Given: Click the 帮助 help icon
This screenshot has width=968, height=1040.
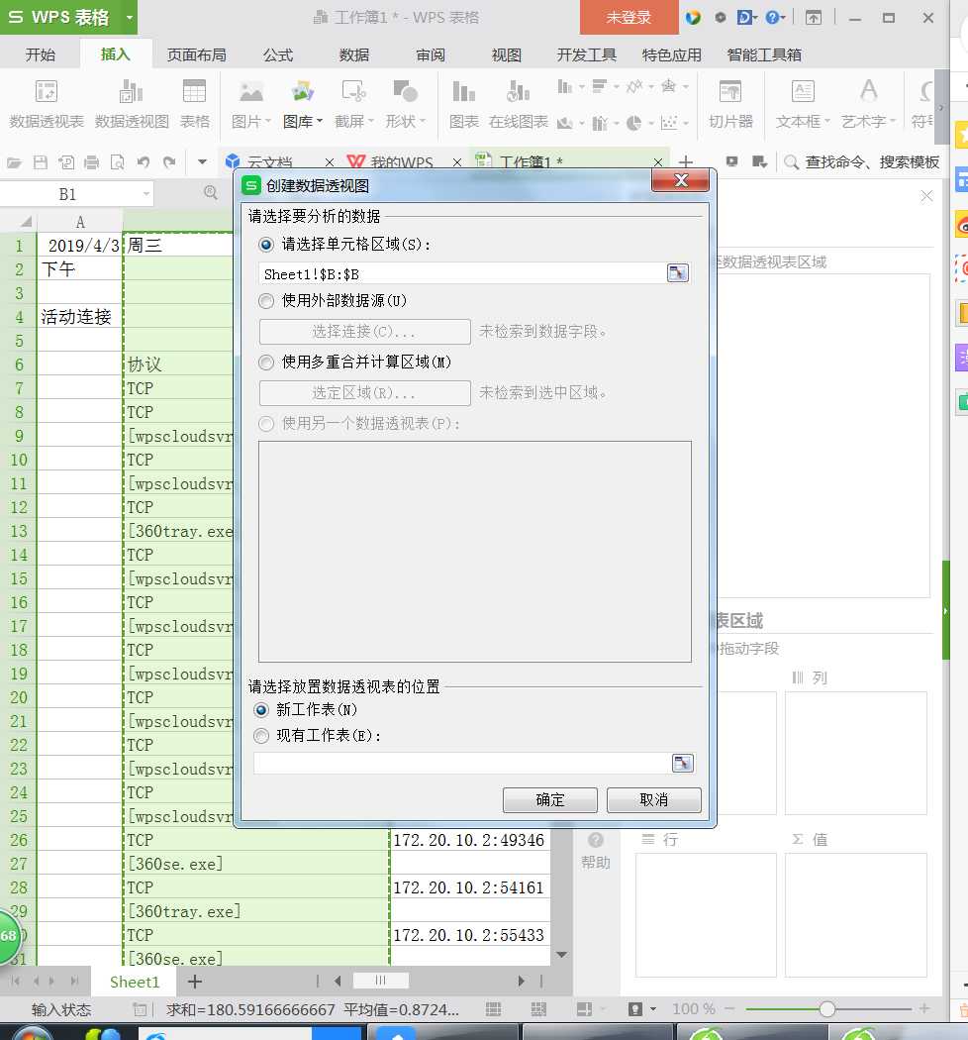Looking at the screenshot, I should (x=596, y=840).
